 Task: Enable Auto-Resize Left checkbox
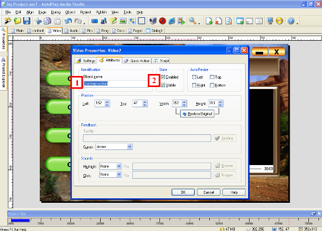point(194,77)
